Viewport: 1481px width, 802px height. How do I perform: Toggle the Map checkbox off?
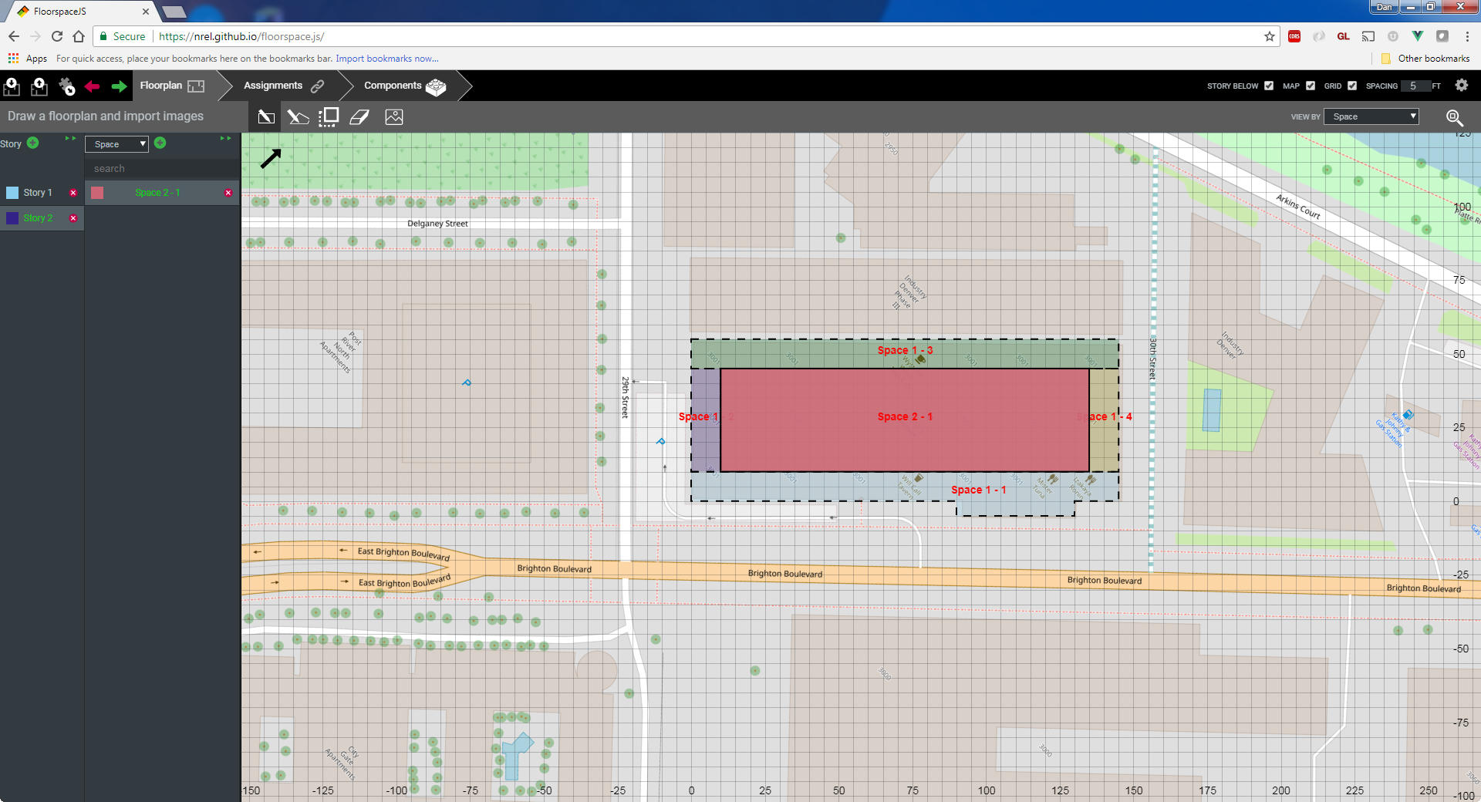[x=1311, y=86]
